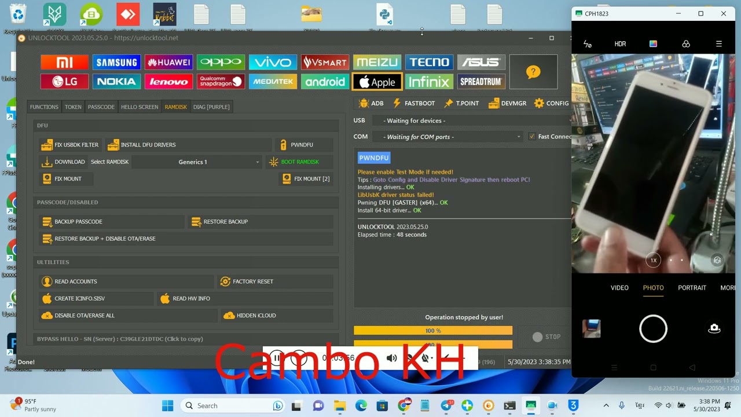Select the Nokia brand tile
The image size is (741, 417).
tap(116, 82)
